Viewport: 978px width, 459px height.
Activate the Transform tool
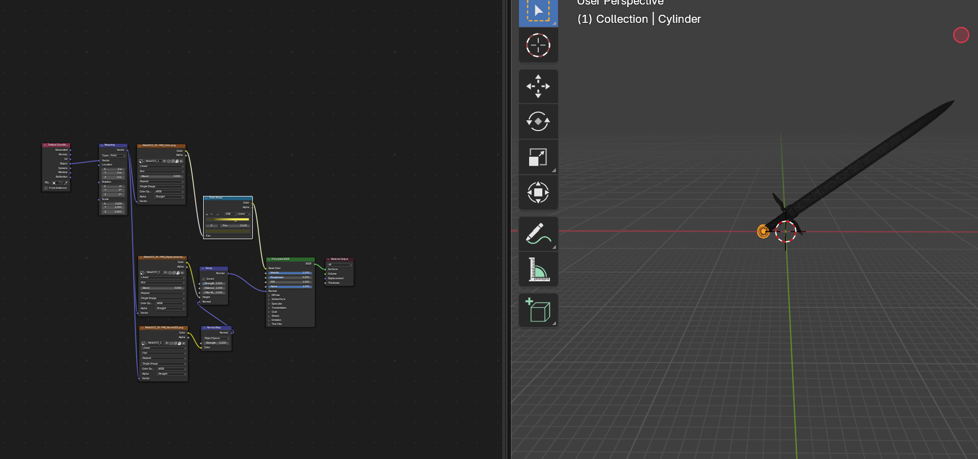tap(538, 192)
